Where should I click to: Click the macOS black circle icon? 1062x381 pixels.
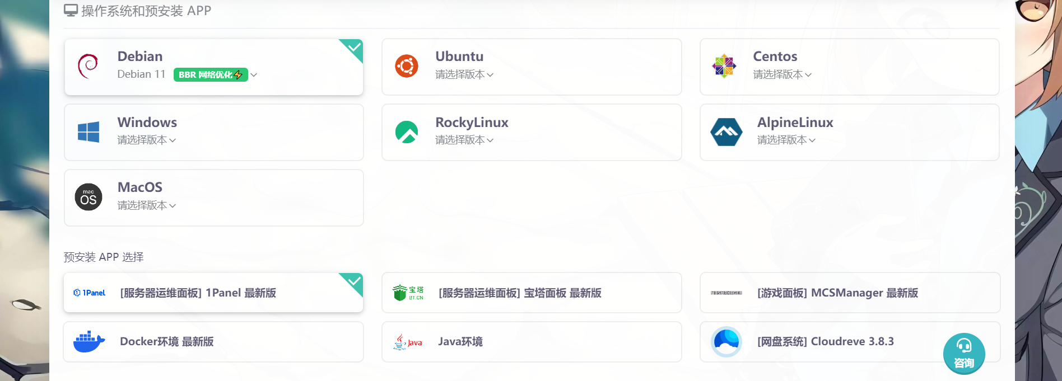pos(88,197)
